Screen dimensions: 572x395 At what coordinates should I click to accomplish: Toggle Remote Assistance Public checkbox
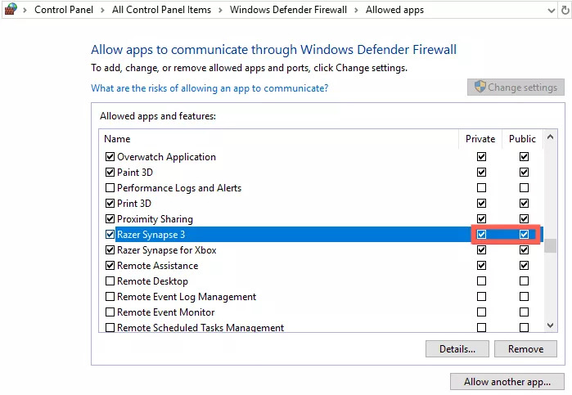click(x=525, y=266)
